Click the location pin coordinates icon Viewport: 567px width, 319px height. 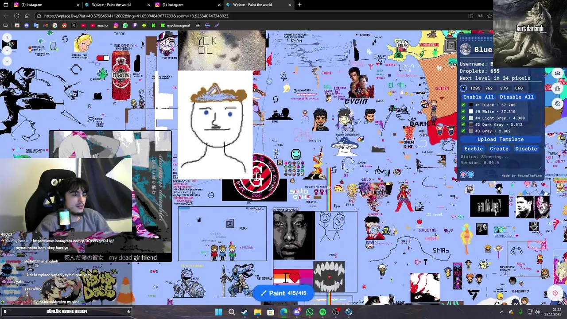pyautogui.click(x=463, y=88)
